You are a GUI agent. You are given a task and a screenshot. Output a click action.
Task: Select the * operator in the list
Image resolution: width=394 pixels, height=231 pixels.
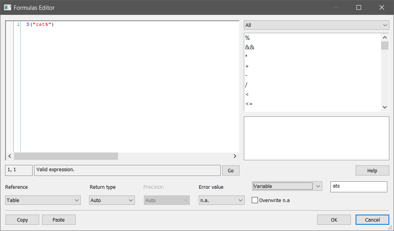246,56
